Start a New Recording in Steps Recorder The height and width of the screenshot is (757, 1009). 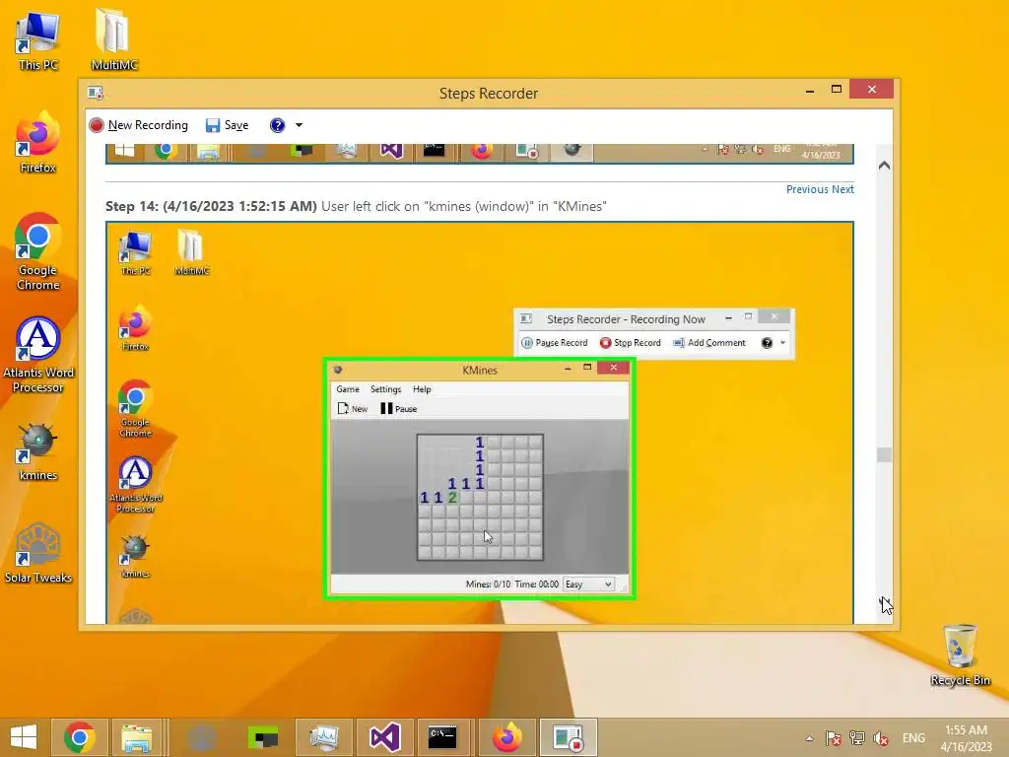[x=139, y=125]
